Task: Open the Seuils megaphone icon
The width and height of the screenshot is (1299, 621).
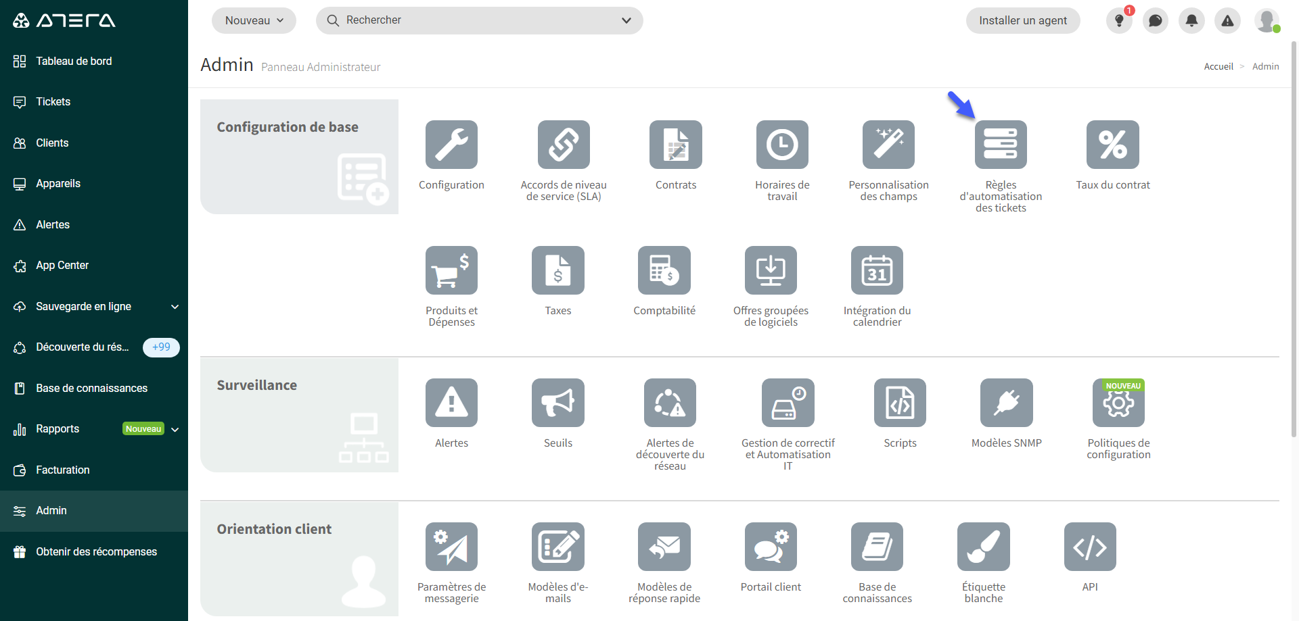Action: pos(558,403)
